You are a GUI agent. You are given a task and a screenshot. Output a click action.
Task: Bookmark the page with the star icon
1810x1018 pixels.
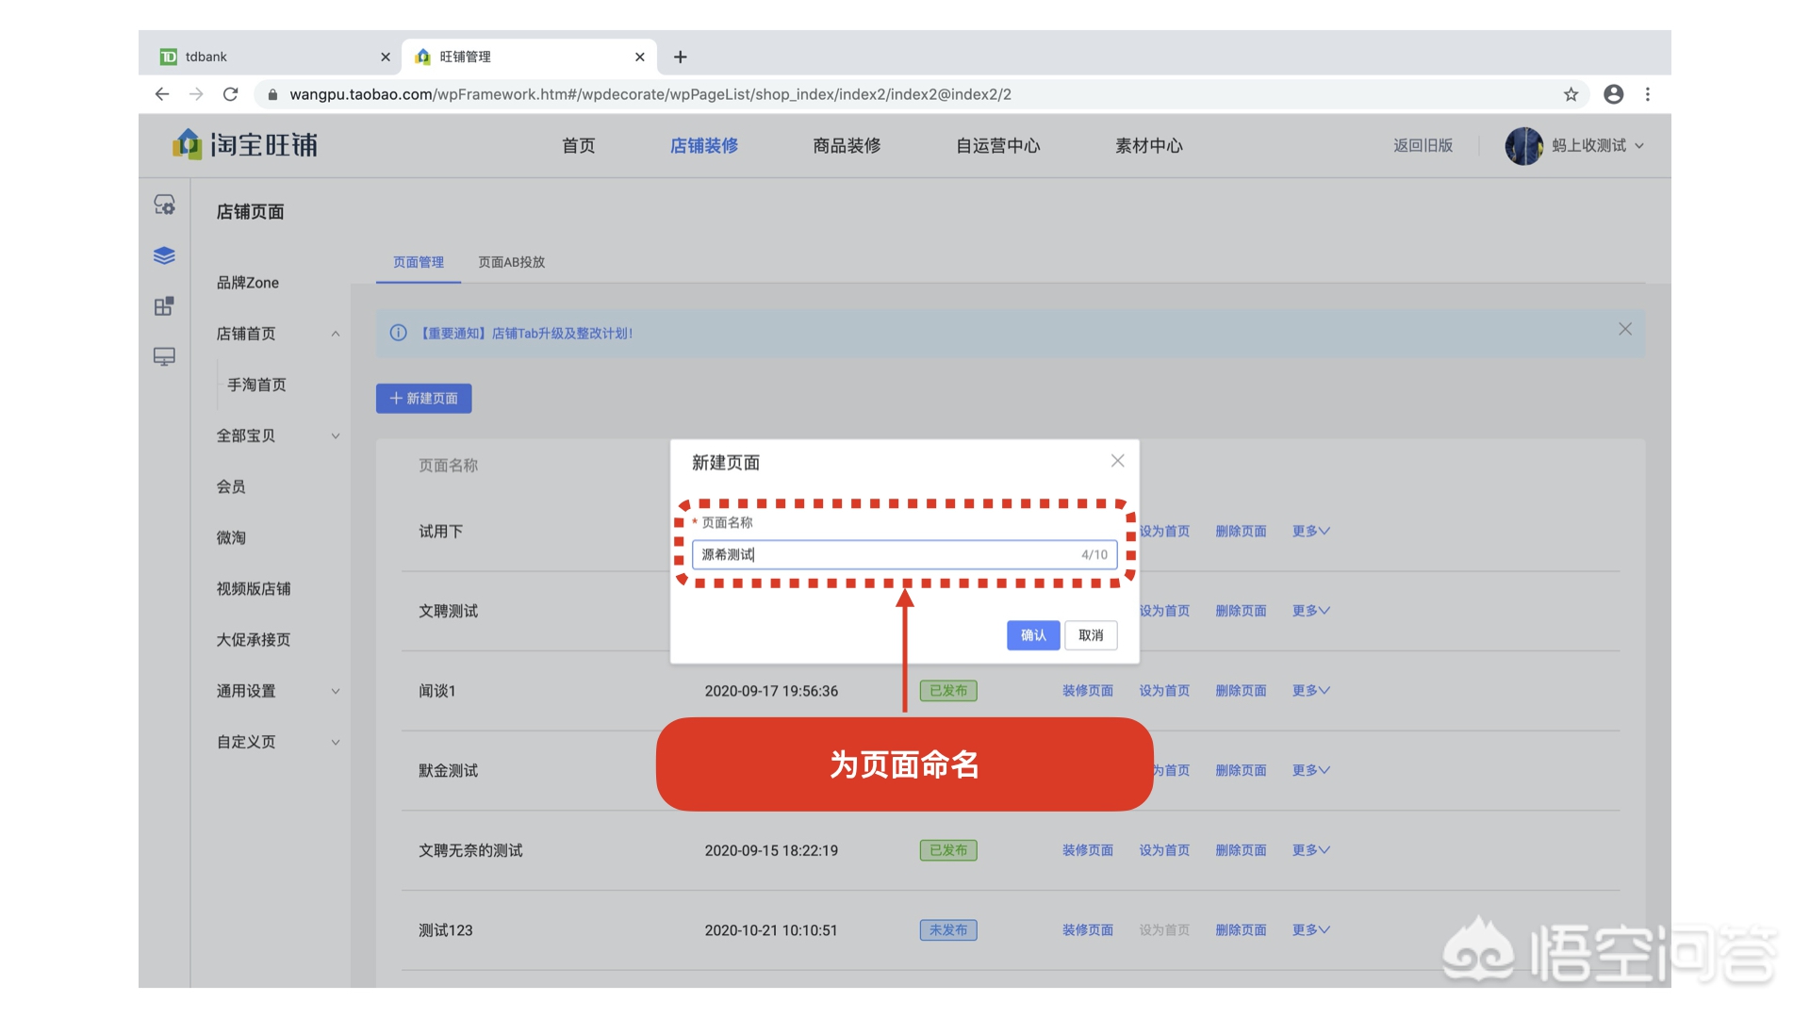tap(1571, 94)
